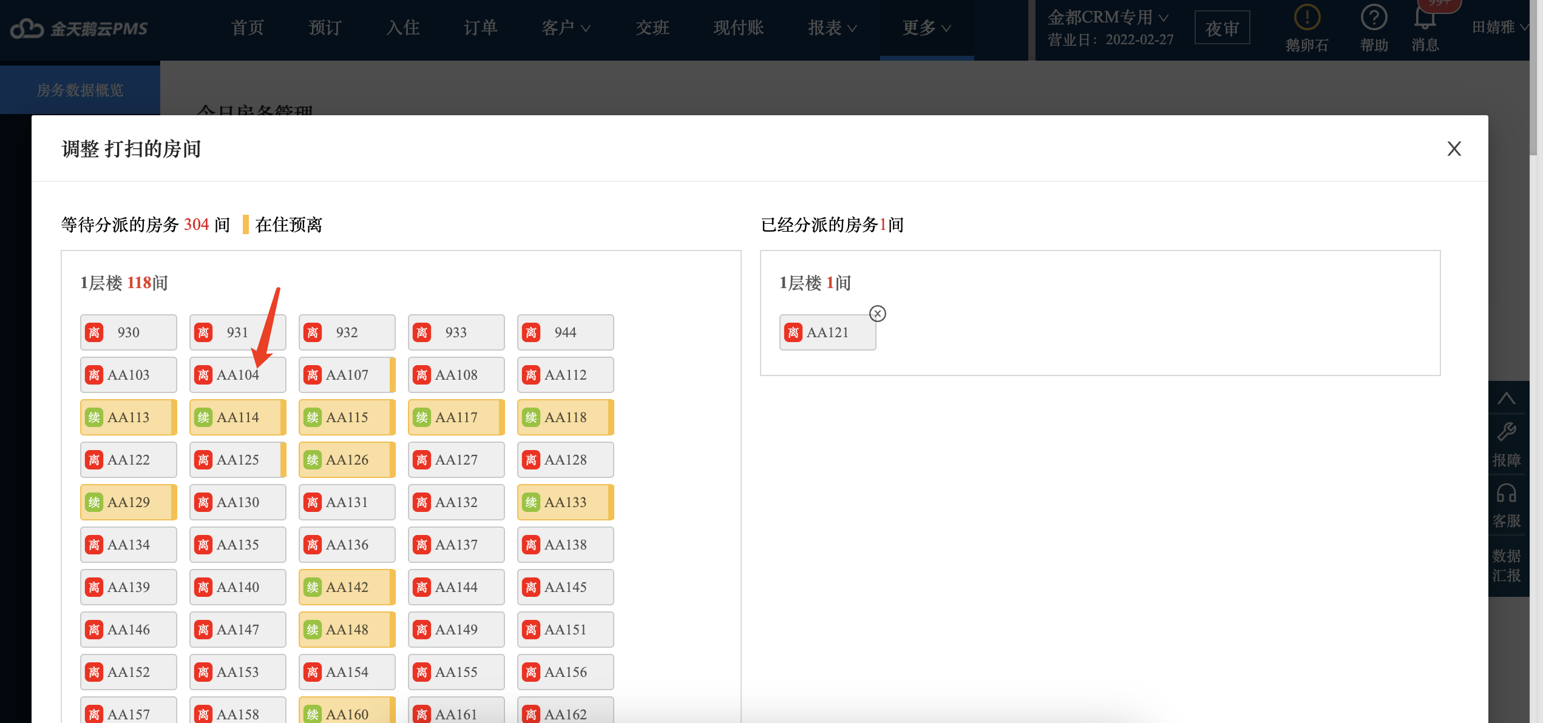The height and width of the screenshot is (723, 1543).
Task: Open the 现付账 menu
Action: tap(739, 28)
